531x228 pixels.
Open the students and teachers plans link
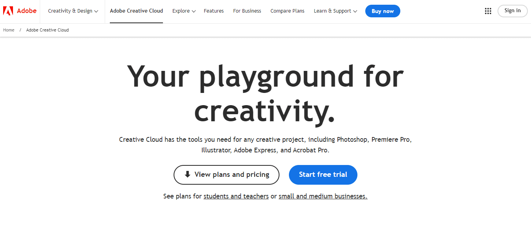(x=236, y=196)
